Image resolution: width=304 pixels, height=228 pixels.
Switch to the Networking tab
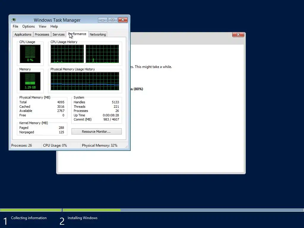tap(98, 34)
